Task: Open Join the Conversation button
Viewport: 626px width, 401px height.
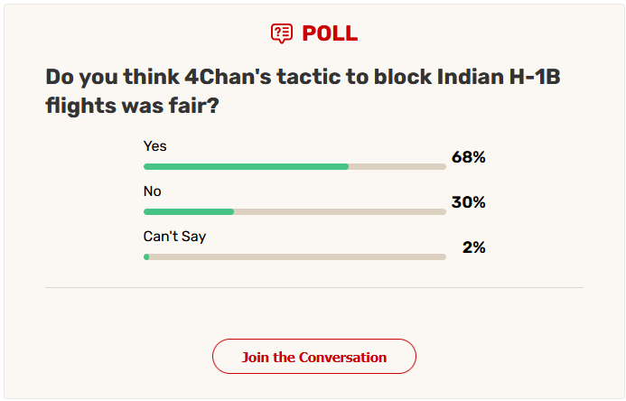Action: click(314, 357)
